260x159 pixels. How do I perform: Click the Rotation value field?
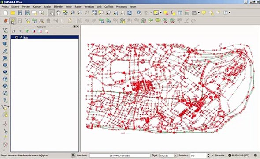point(198,155)
